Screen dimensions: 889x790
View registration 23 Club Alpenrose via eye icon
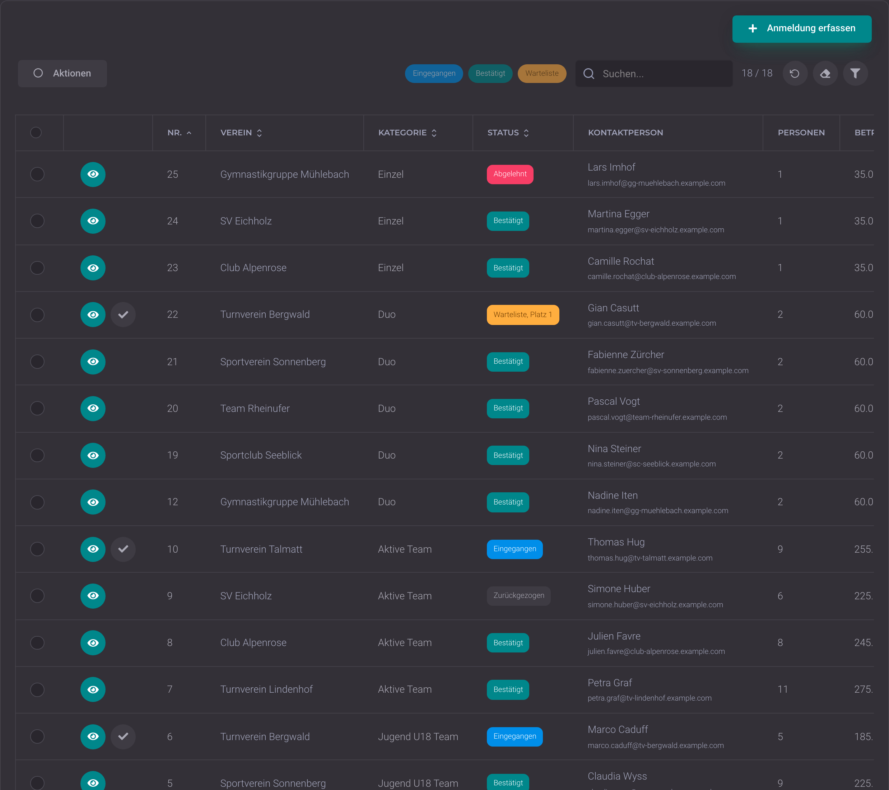pyautogui.click(x=93, y=268)
